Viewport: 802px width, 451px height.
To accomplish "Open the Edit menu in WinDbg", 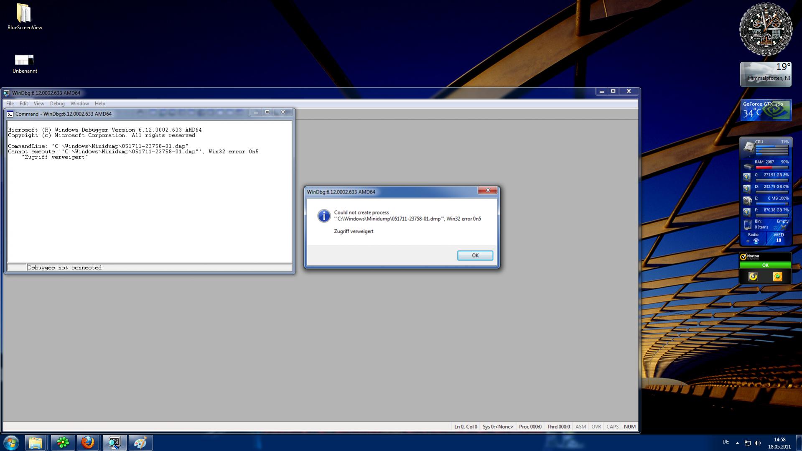I will (24, 104).
